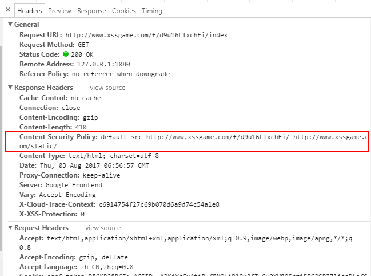Collapse the Request Headers section
Screen dimensions: 371x276
pyautogui.click(x=10, y=228)
